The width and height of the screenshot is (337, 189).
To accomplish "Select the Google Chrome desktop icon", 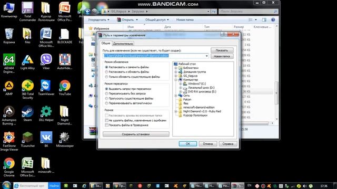I will click(x=9, y=167).
